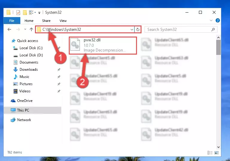Switch to details view icon
The image size is (230, 161).
coord(210,153)
